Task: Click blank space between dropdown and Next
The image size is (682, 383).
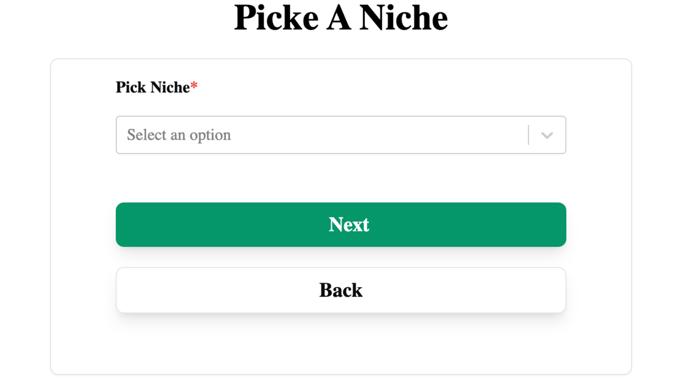Action: [341, 178]
